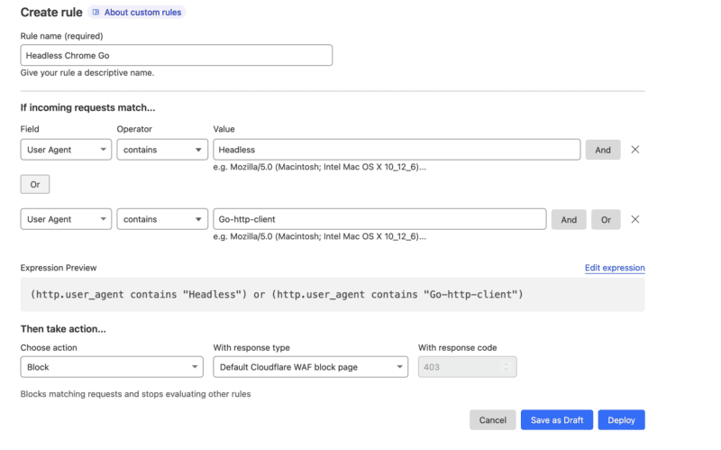Click the Deploy button
Screen dimensions: 721x450
tap(621, 420)
